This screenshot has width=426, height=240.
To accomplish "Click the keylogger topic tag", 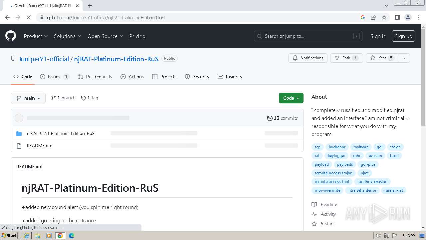I will point(336,156).
